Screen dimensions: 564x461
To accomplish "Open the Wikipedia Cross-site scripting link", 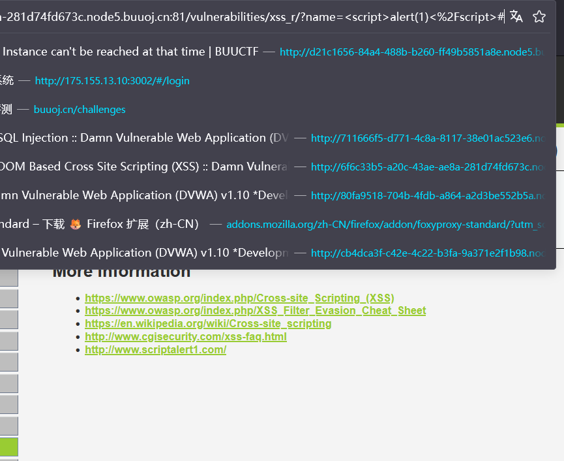I will coord(208,323).
